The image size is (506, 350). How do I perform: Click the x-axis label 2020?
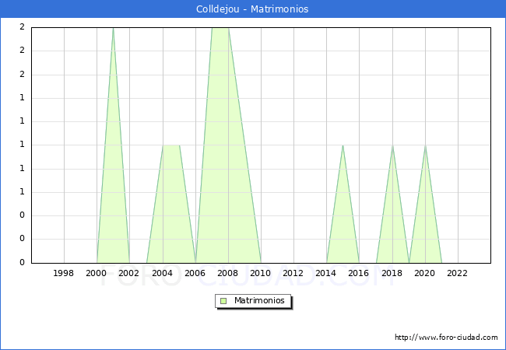pyautogui.click(x=425, y=273)
